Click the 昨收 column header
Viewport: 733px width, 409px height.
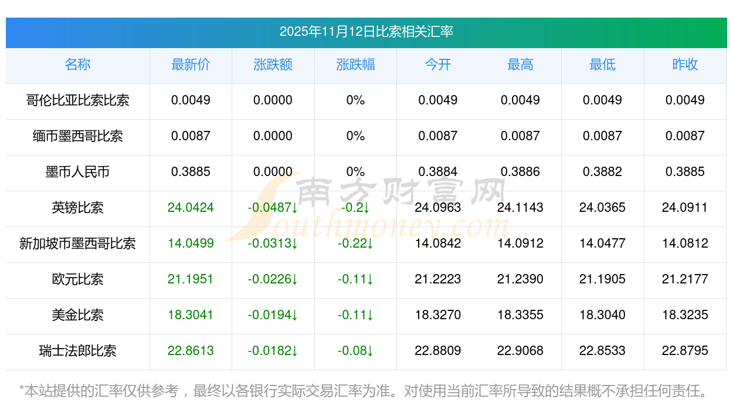click(x=685, y=65)
